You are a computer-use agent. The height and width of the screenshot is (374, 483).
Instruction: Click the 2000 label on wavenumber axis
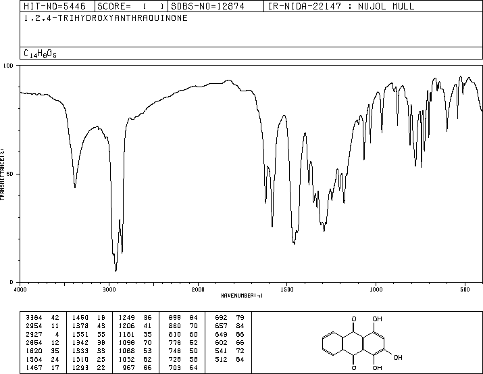coord(198,289)
